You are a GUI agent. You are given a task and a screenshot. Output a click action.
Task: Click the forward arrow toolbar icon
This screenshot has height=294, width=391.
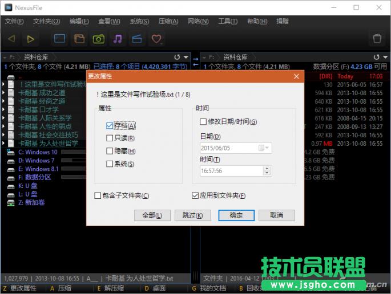(31, 39)
